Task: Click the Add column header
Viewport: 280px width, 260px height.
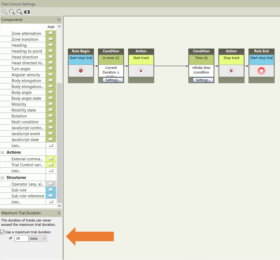Action: [x=51, y=27]
